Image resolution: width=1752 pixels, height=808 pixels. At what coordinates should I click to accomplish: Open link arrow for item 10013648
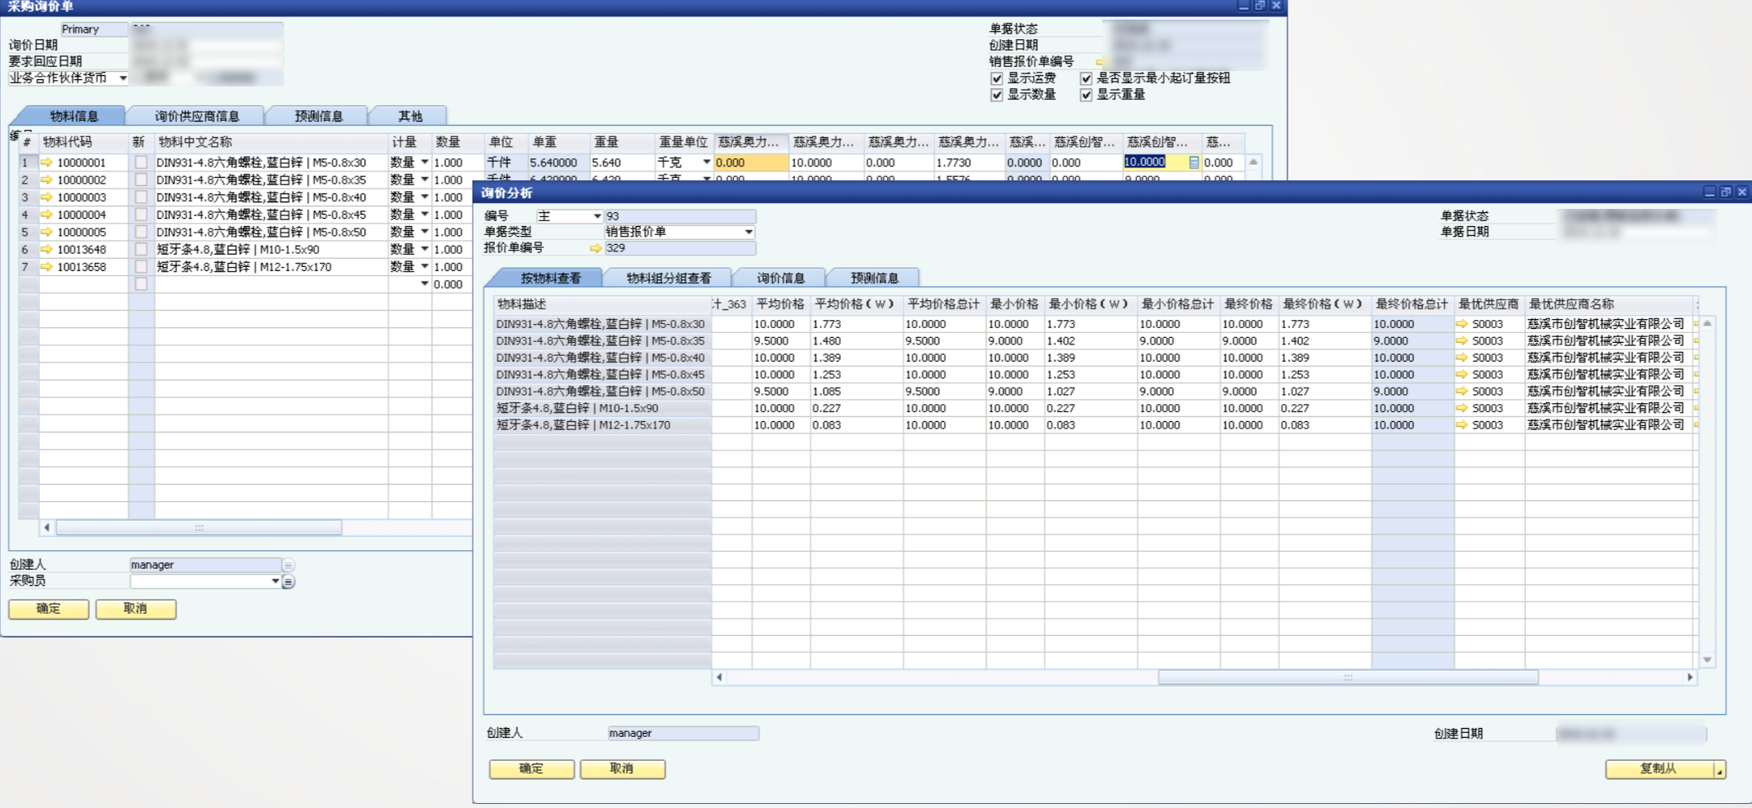[47, 250]
